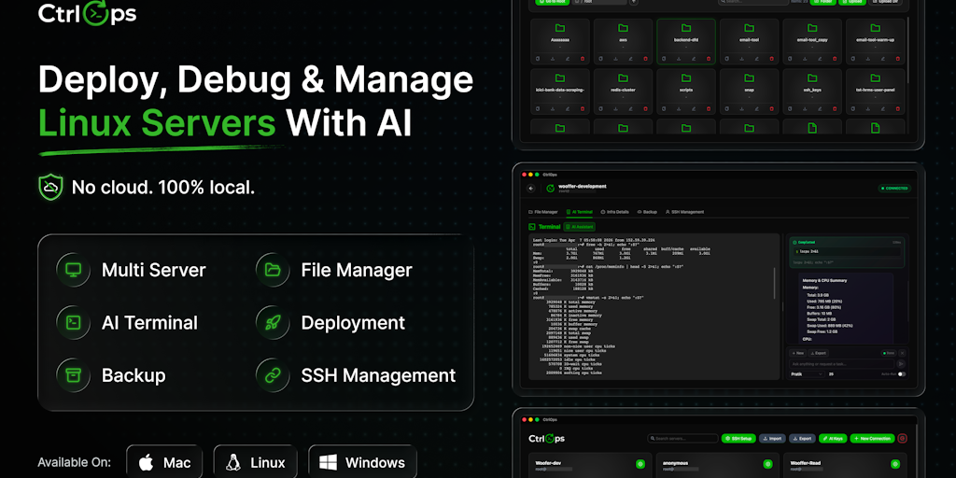Delete the aws folder via trash icon
Screen dimensions: 956x478
(645, 59)
